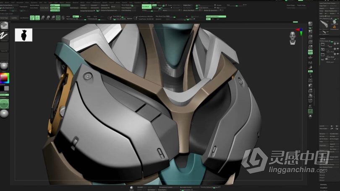Screen dimensions: 340x191
Task: Expand the Remesh section in Subtool palette
Action: click(x=322, y=175)
